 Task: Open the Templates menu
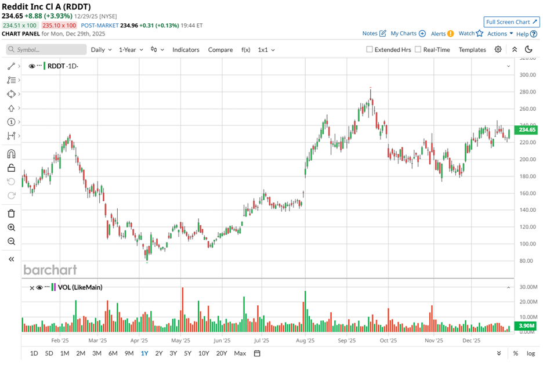472,49
